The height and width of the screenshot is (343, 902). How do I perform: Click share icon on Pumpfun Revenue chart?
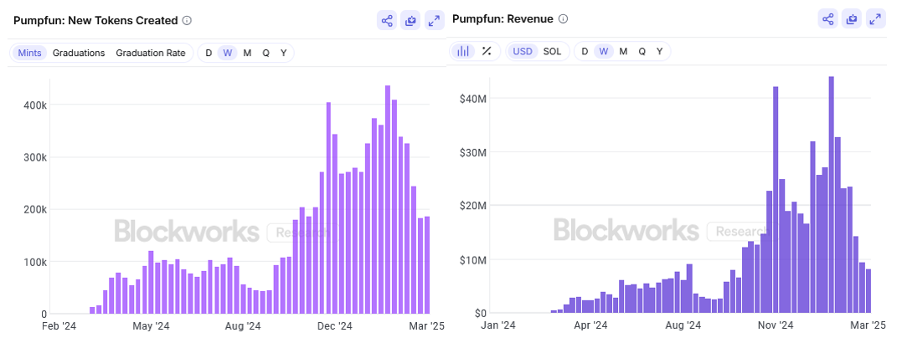pos(827,19)
